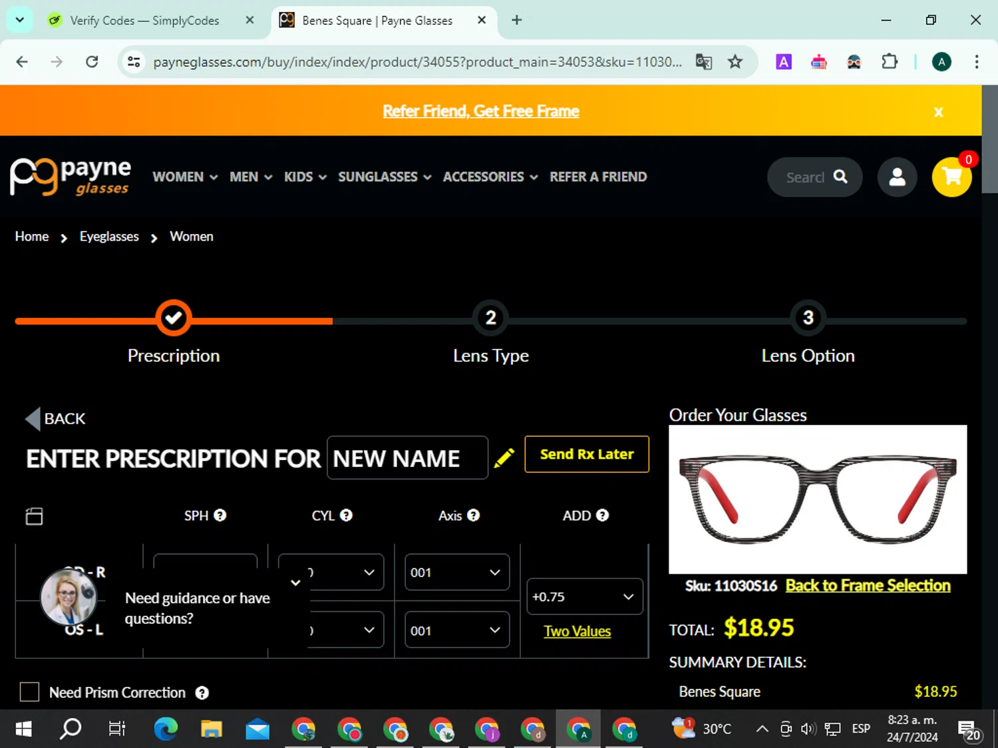
Task: Reload the page
Action: pyautogui.click(x=92, y=62)
